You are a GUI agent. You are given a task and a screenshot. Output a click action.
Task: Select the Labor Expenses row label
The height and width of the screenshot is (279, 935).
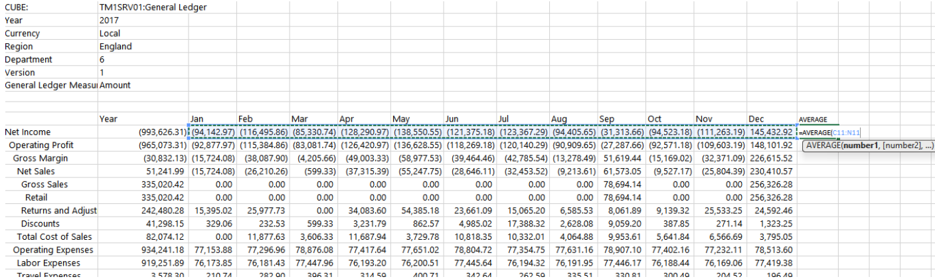pos(49,263)
